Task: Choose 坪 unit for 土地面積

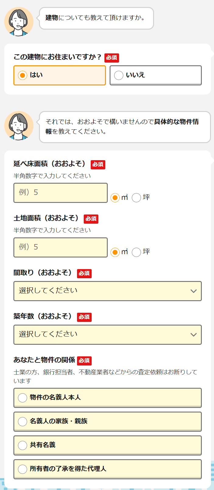Action: [136, 252]
